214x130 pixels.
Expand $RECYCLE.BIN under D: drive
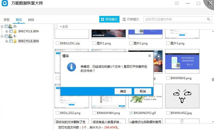click(7, 31)
